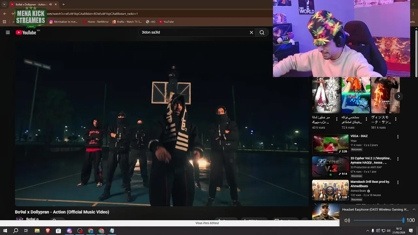Open the Home - NetMirror bookmark
This screenshot has height=235, width=418.
(x=96, y=22)
